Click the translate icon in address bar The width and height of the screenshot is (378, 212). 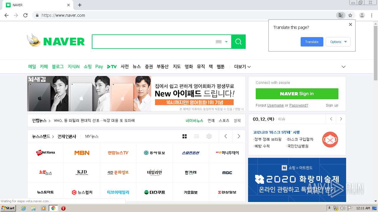click(x=340, y=15)
